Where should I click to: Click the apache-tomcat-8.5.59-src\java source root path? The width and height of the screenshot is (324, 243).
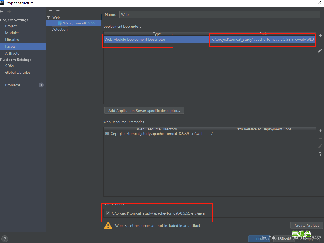pyautogui.click(x=158, y=213)
